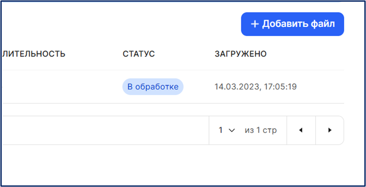Sort by the ЛИТЕЛЬНОСТЬ column header
Viewport: 366px width, 187px height.
34,54
